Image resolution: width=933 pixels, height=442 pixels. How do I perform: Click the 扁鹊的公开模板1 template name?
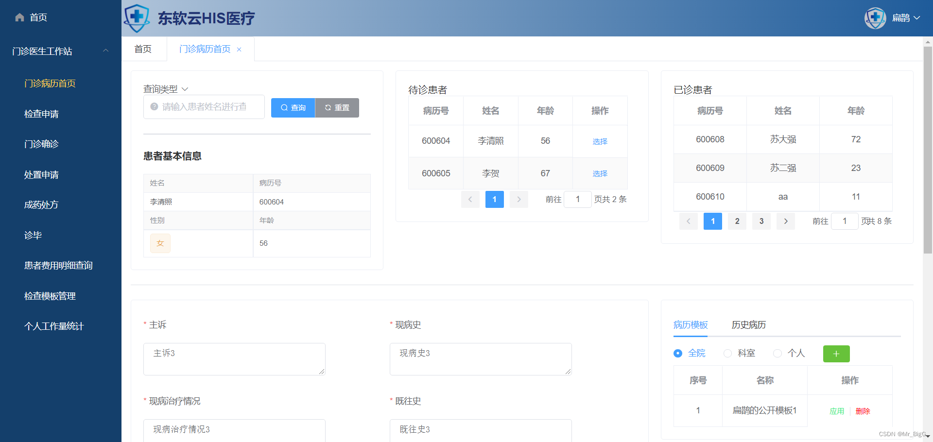(x=765, y=410)
